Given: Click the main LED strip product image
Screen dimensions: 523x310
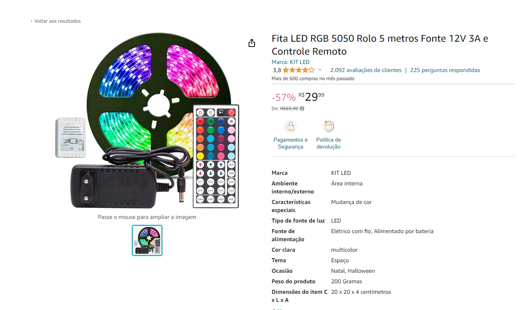Looking at the screenshot, I should pyautogui.click(x=147, y=121).
